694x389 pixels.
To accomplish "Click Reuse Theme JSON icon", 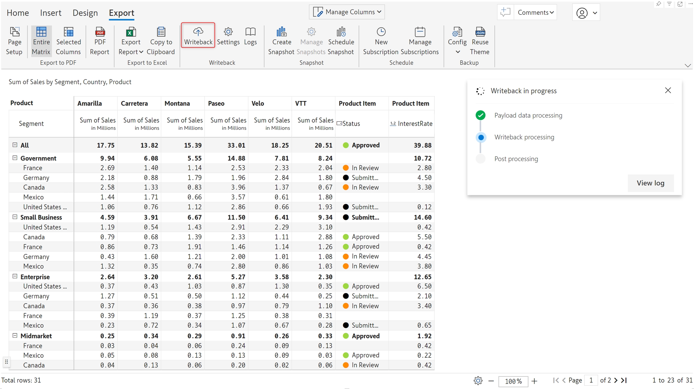I will [480, 32].
